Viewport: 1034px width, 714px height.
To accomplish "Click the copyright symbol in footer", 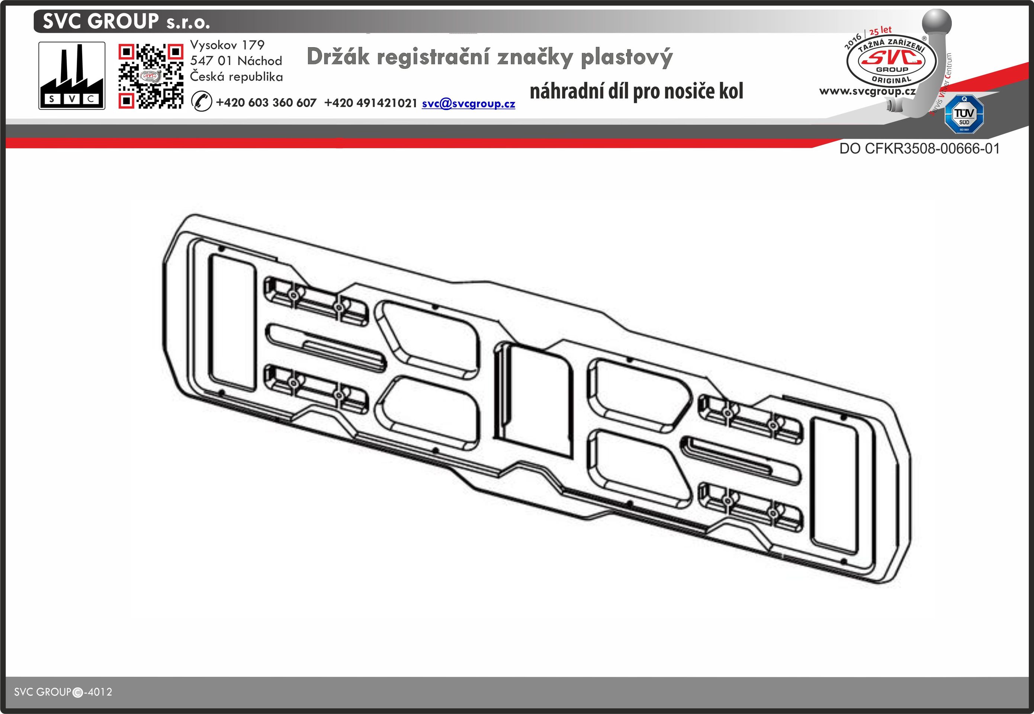I will [x=77, y=692].
